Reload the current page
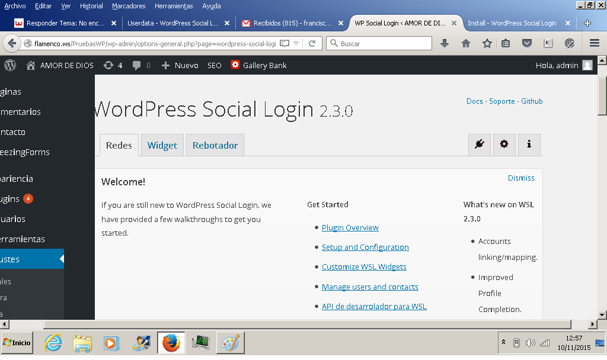Viewport: 607px width, 360px height. click(x=312, y=43)
